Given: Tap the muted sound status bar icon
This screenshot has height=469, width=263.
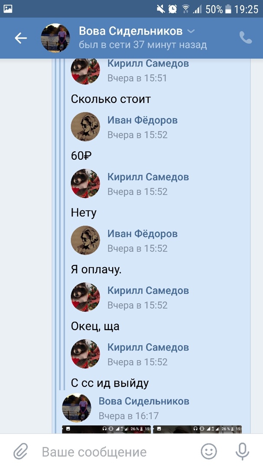Looking at the screenshot, I should point(161,9).
